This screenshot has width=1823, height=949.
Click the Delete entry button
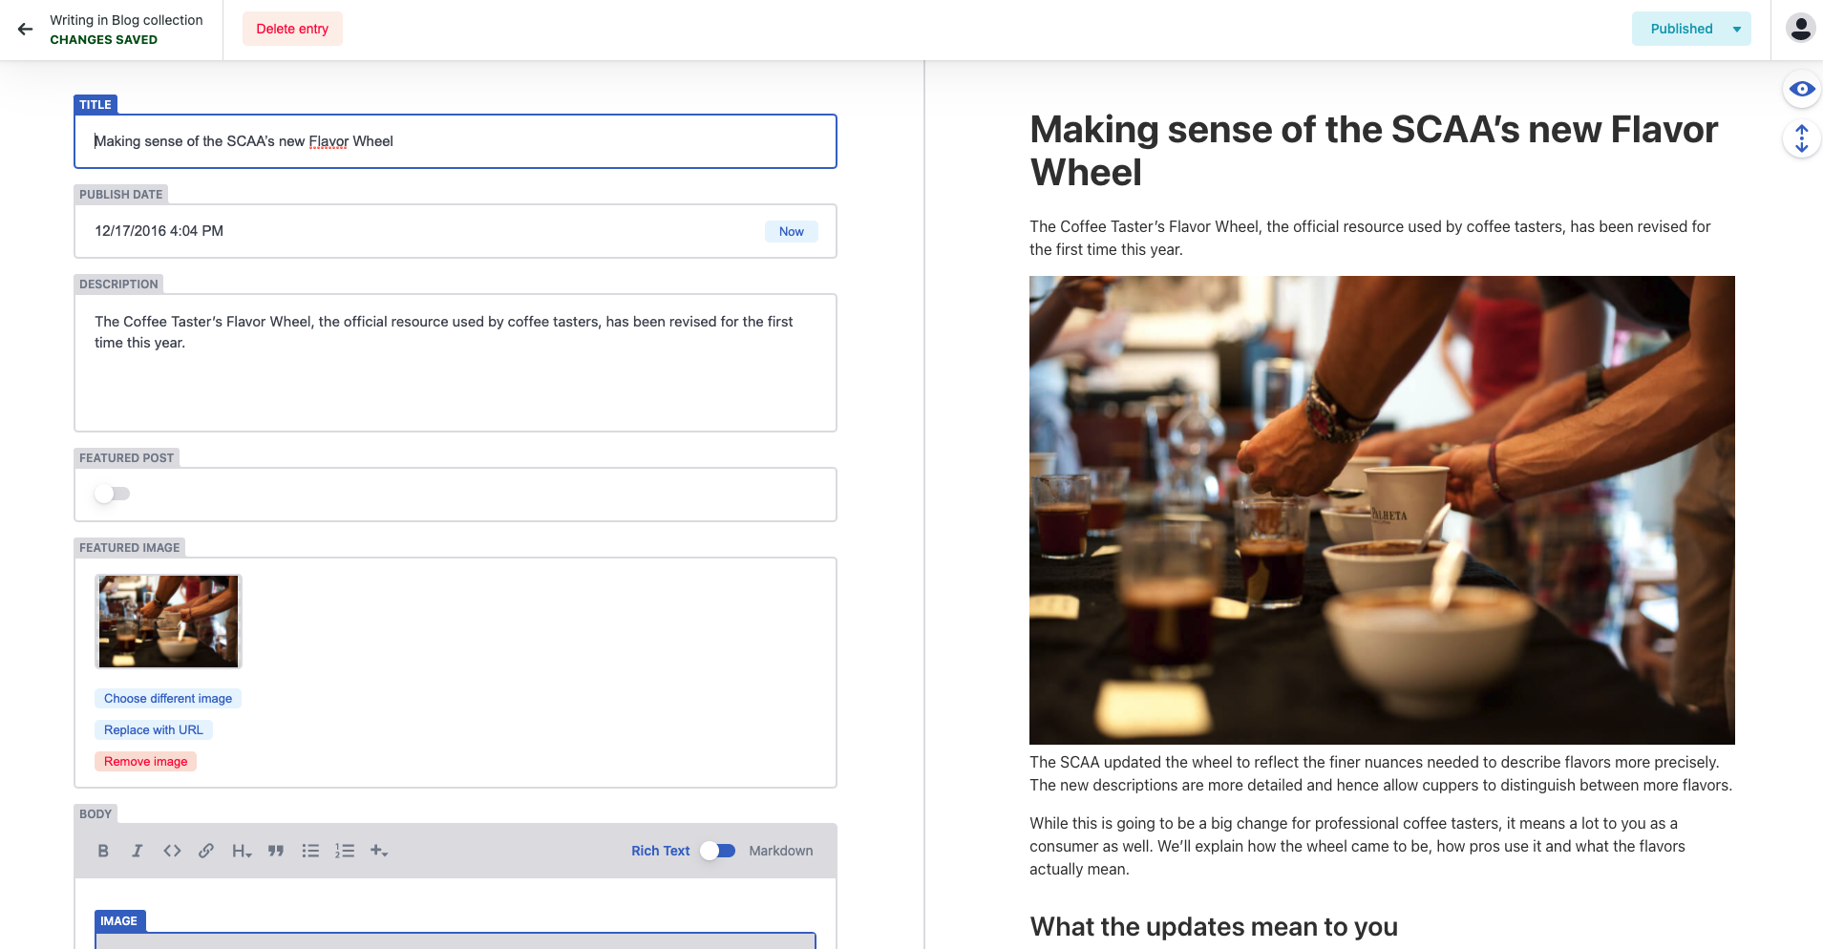[292, 29]
